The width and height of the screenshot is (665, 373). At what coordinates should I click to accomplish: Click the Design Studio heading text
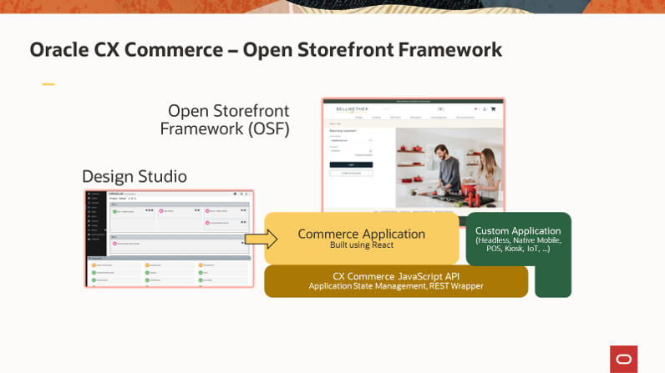[135, 177]
